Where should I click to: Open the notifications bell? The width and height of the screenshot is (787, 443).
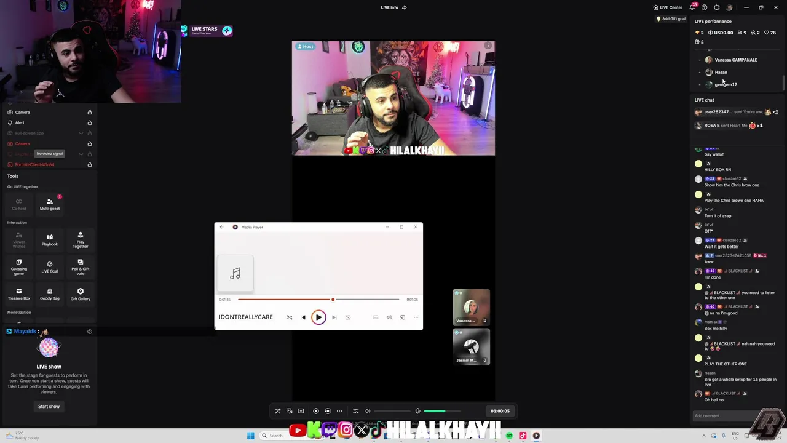click(x=692, y=7)
